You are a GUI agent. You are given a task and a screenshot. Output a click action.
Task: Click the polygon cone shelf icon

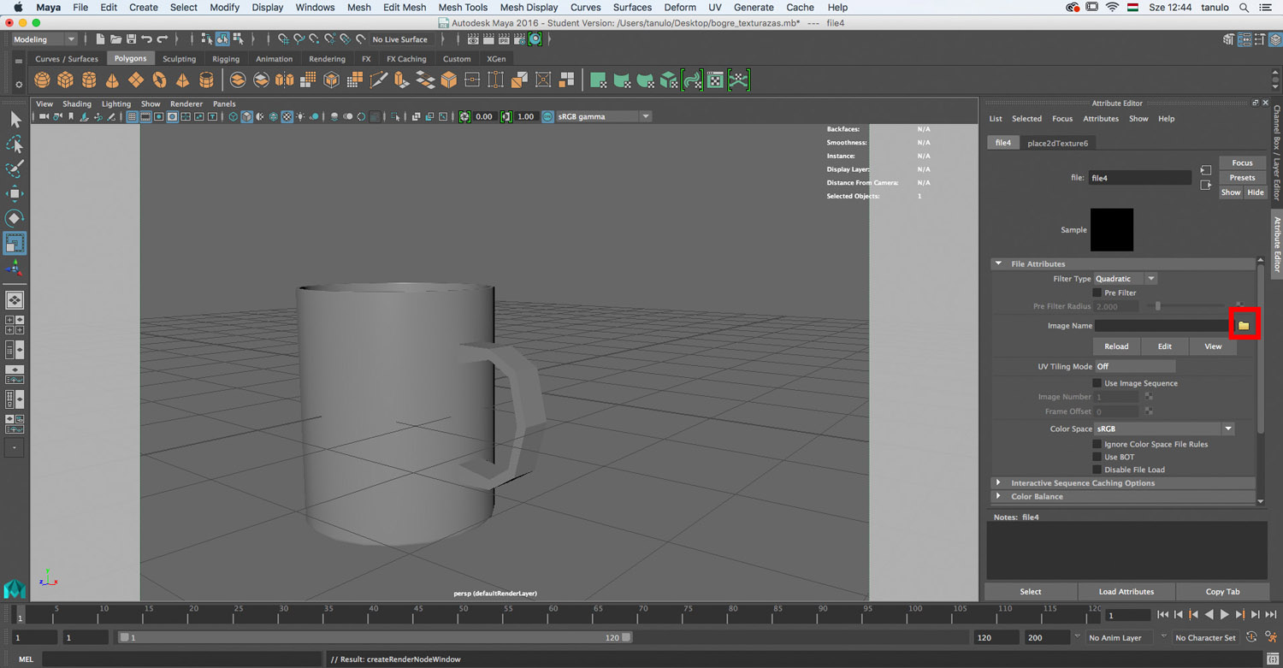click(x=112, y=80)
